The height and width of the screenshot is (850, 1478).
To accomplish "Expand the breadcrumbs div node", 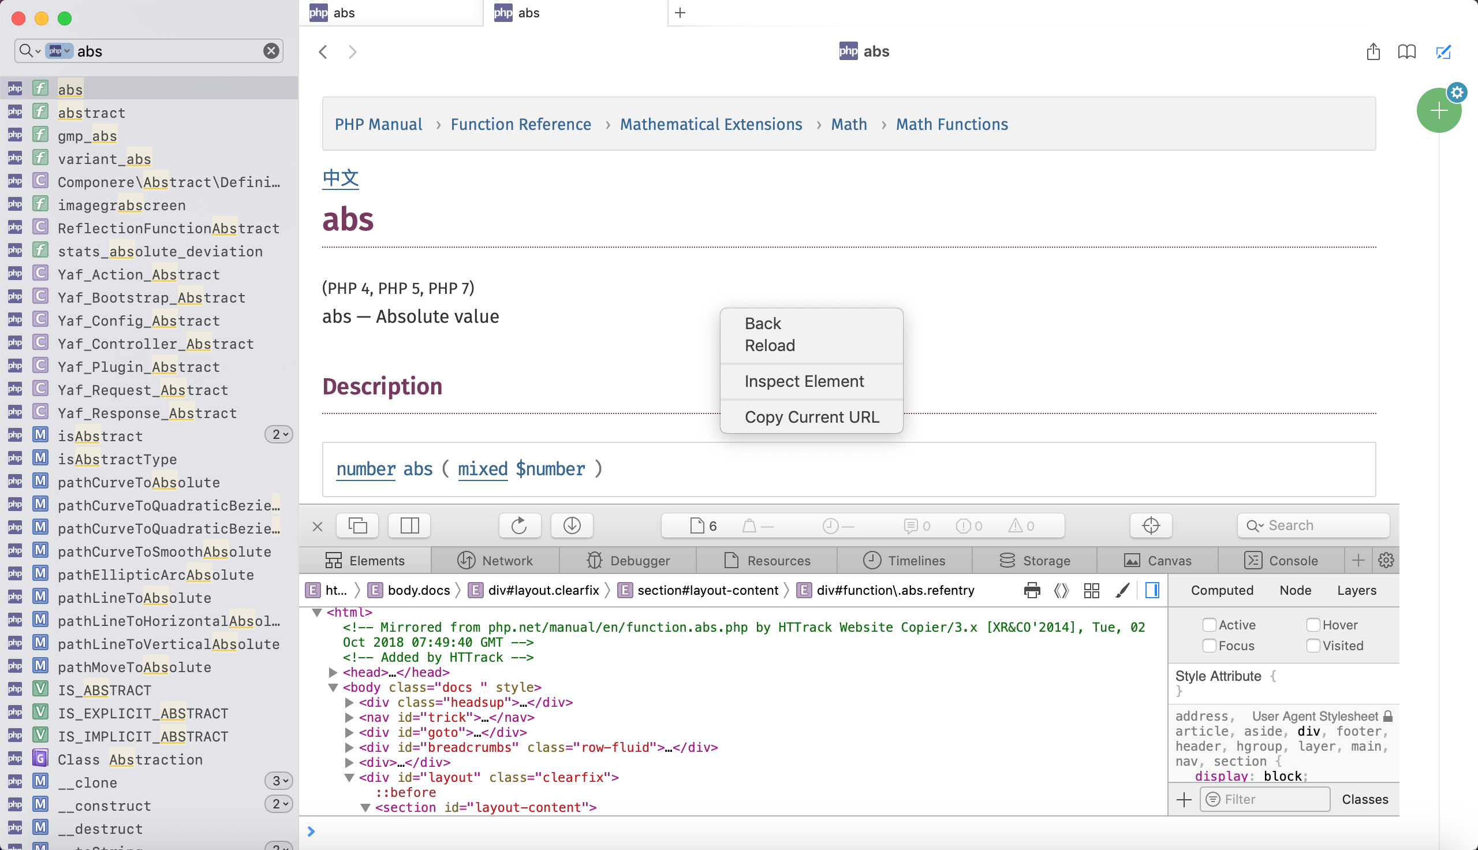I will (x=349, y=747).
